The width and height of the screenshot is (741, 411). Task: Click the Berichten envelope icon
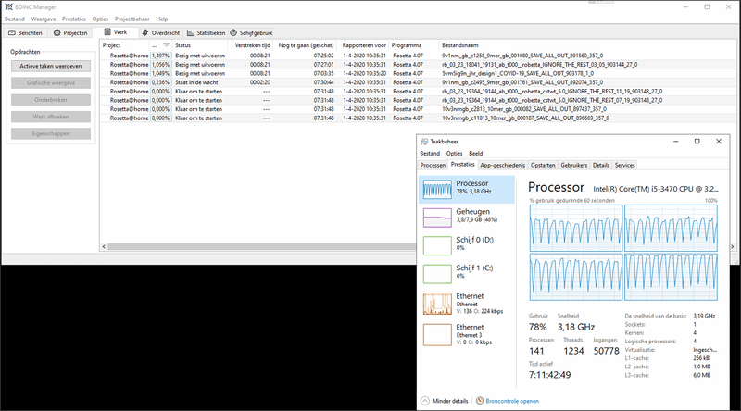(12, 32)
